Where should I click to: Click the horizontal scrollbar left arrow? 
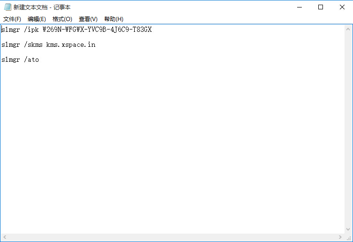coord(5,237)
